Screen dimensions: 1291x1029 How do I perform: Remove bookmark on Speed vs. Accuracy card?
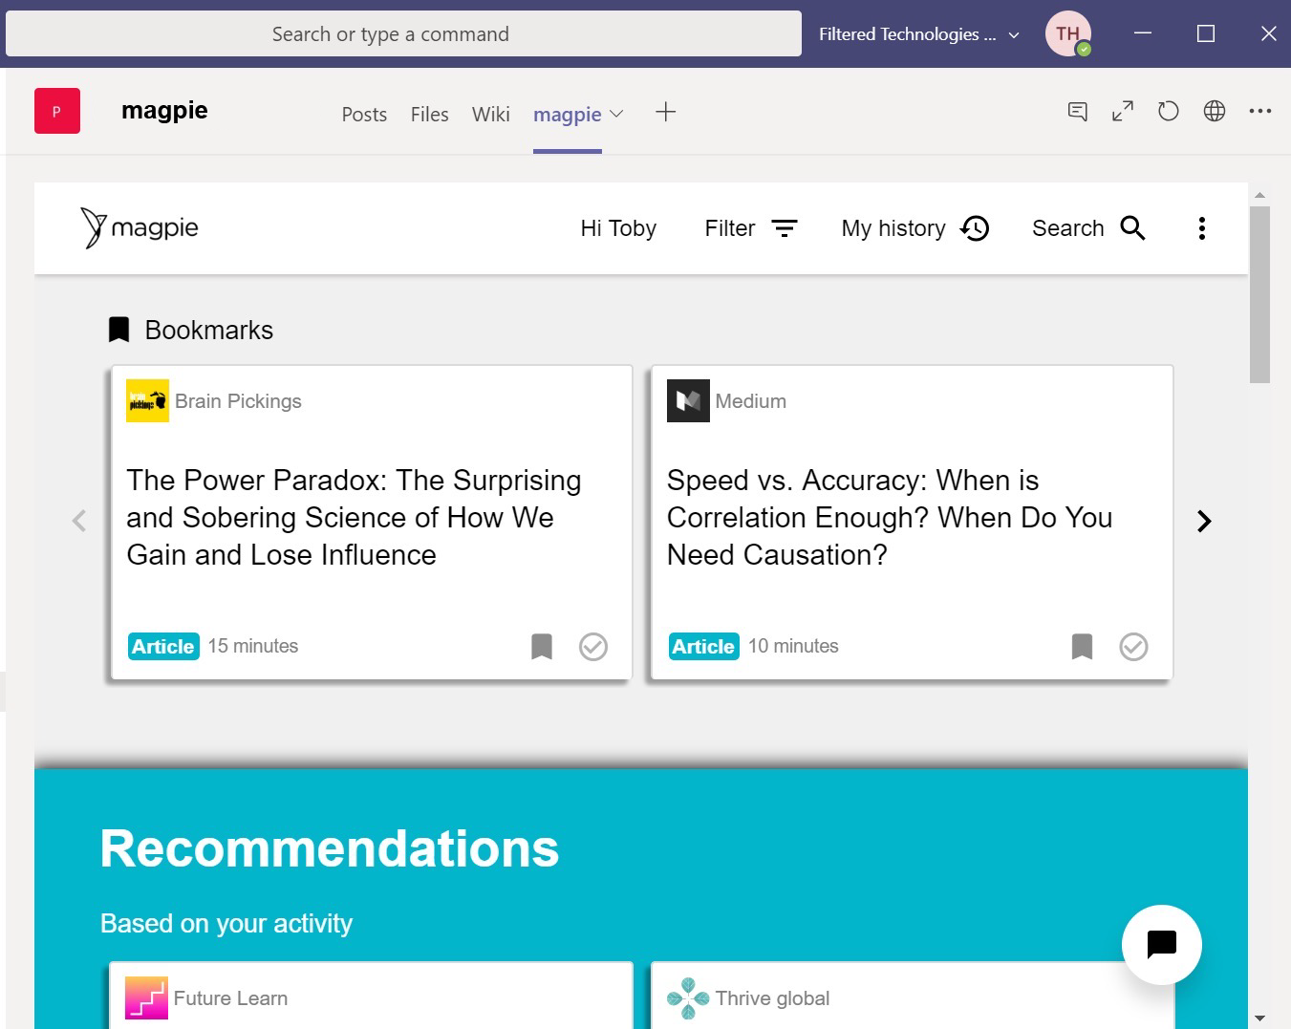coord(1082,647)
